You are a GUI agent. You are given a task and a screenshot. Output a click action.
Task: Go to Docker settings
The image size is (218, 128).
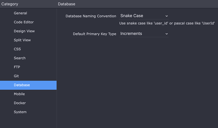(28, 103)
